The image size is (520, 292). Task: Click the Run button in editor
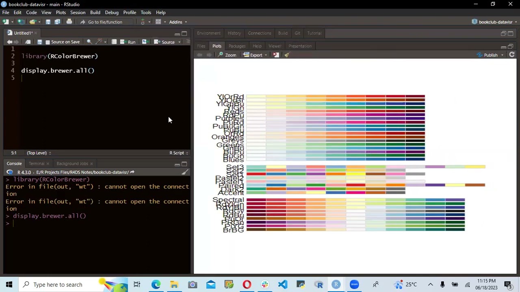128,42
